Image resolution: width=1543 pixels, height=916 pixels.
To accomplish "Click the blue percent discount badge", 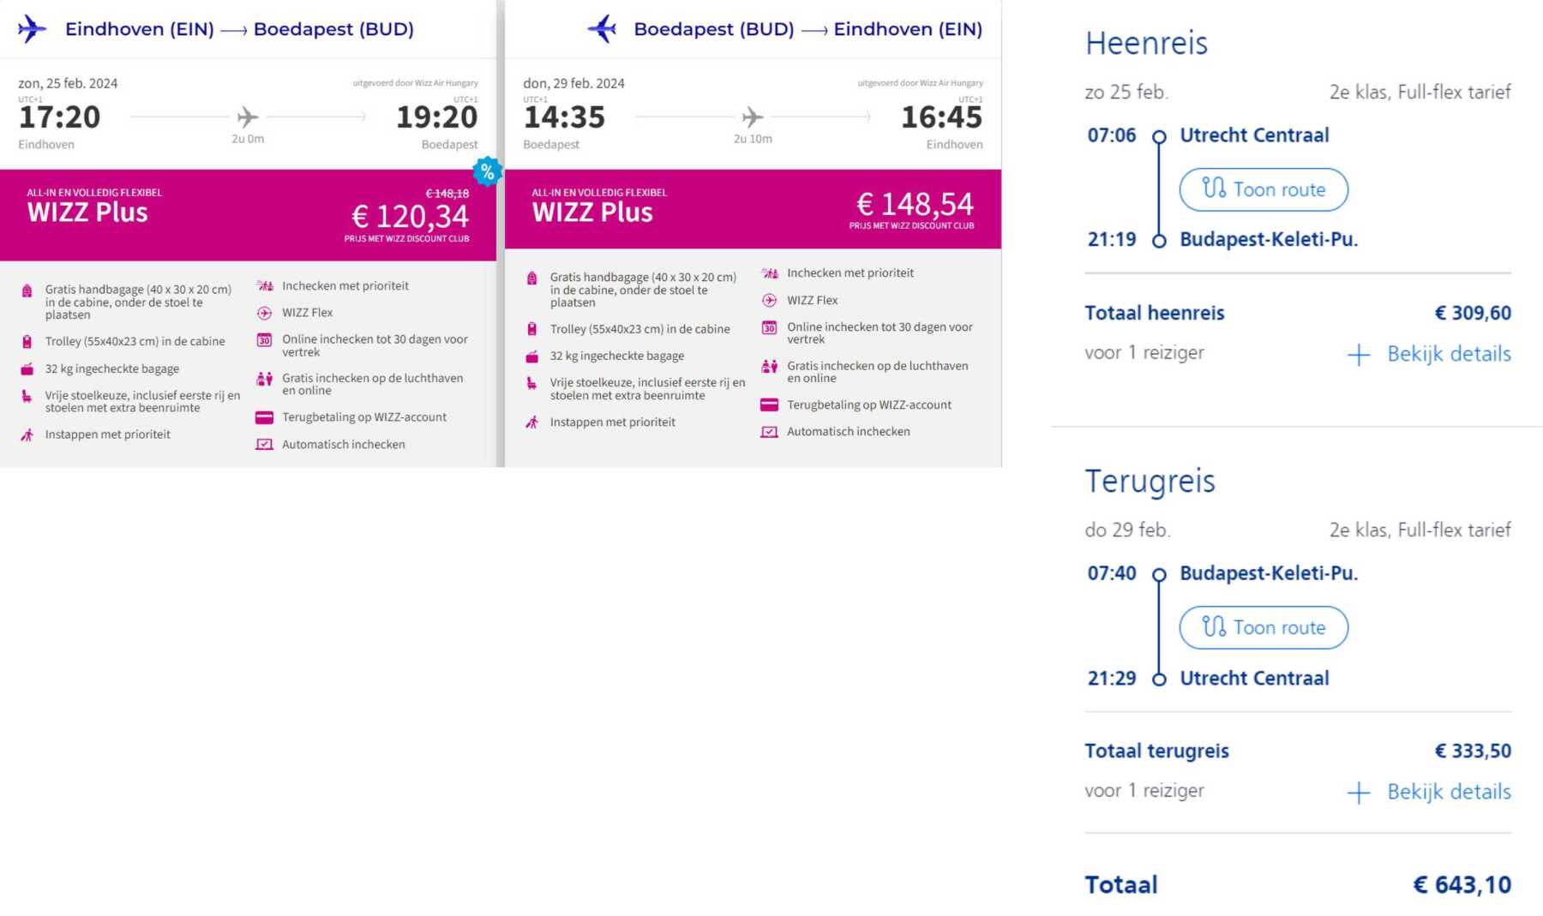I will pyautogui.click(x=487, y=171).
